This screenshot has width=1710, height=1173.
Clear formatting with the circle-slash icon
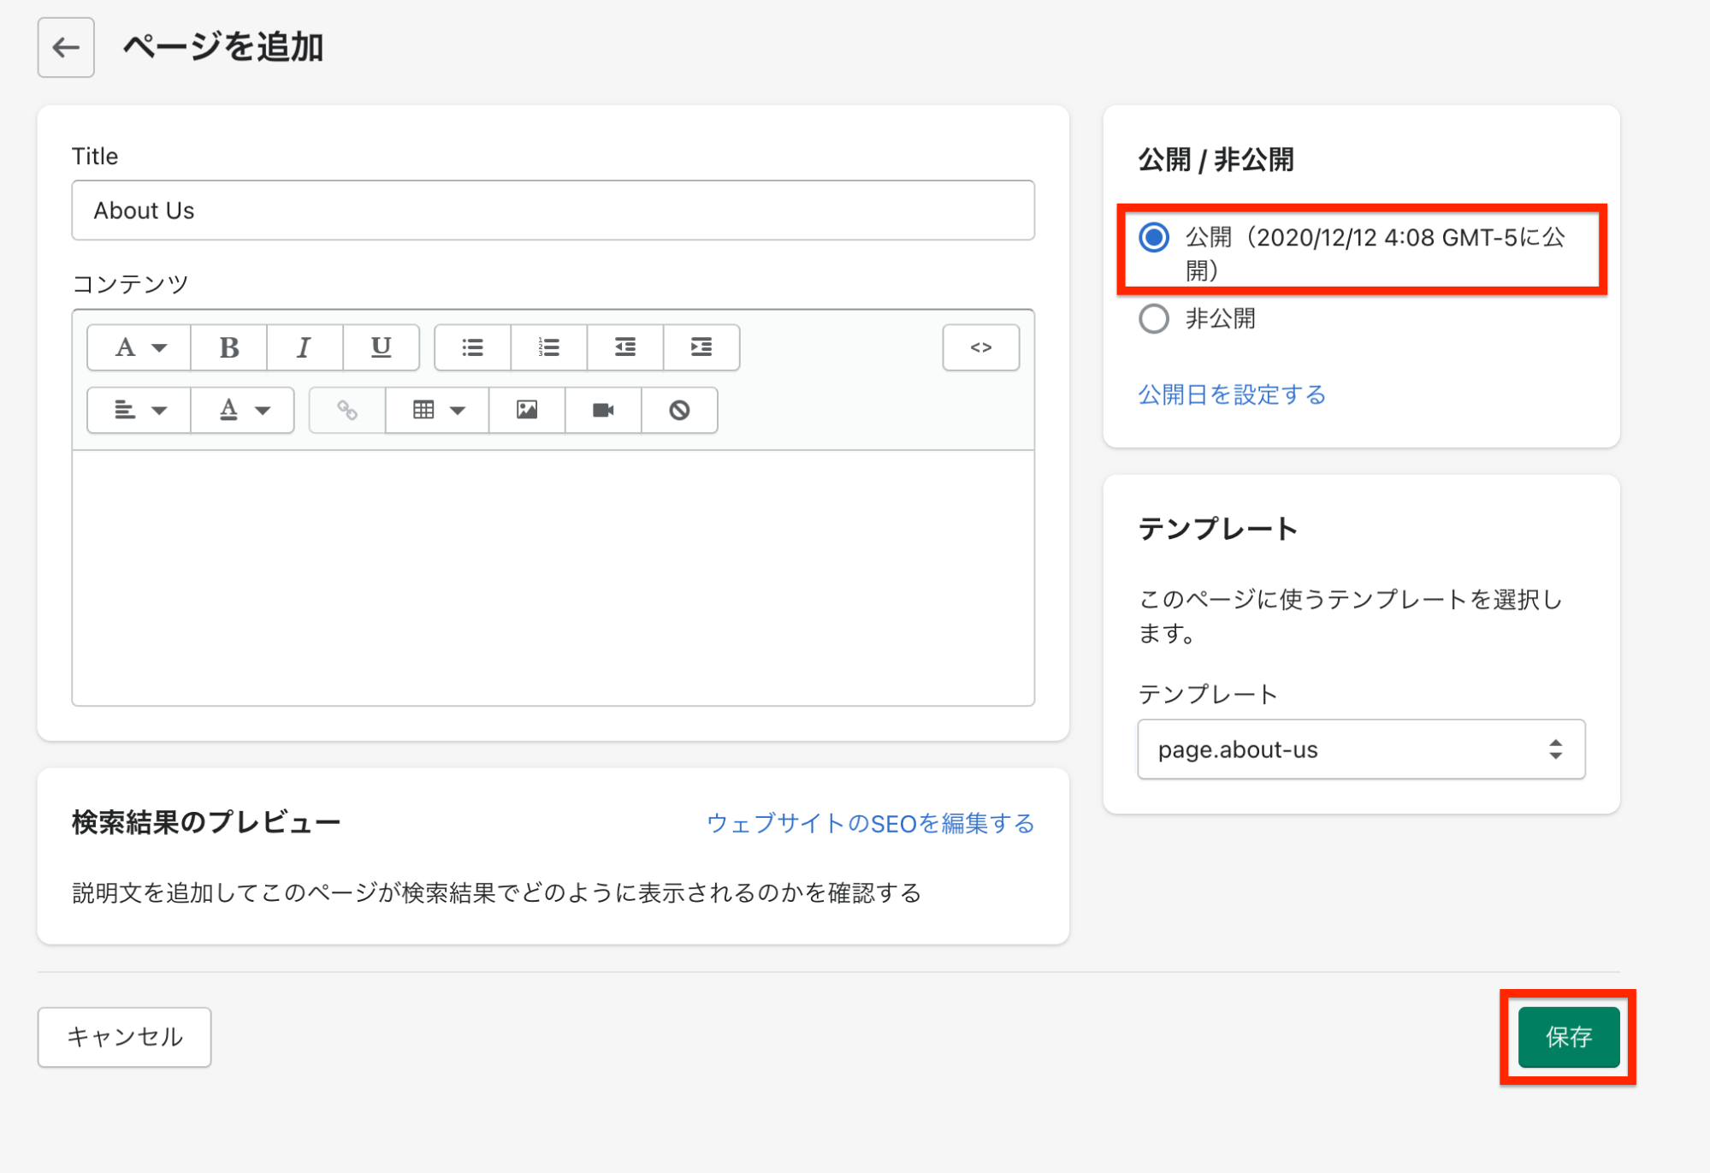coord(679,411)
